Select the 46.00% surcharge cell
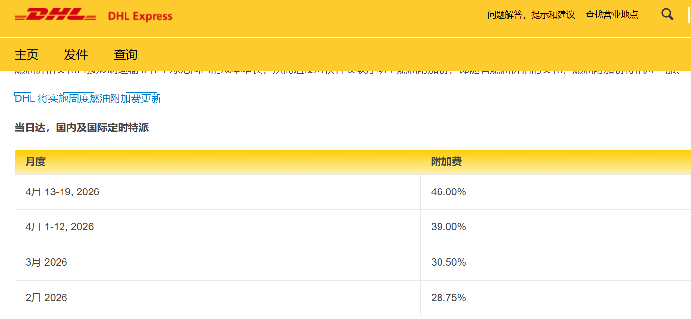This screenshot has height=319, width=691. pos(448,192)
